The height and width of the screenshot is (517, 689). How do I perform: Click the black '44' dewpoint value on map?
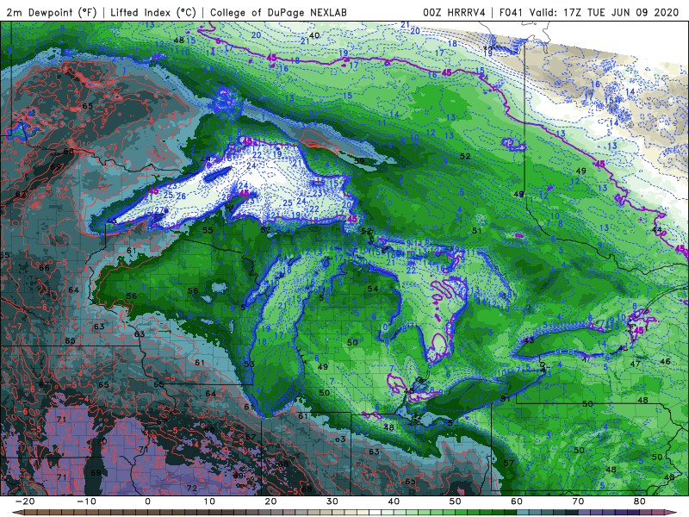[656, 229]
